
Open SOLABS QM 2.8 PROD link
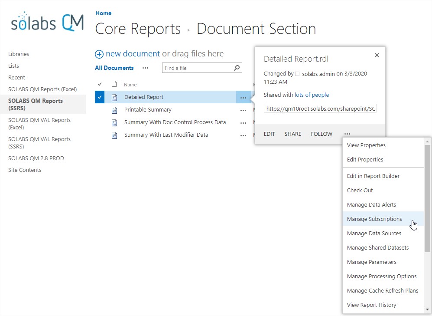pos(36,158)
